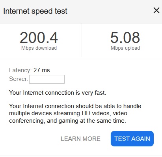This screenshot has width=162, height=157.
Task: Click the word 'speed' in the title
Action: 42,11
